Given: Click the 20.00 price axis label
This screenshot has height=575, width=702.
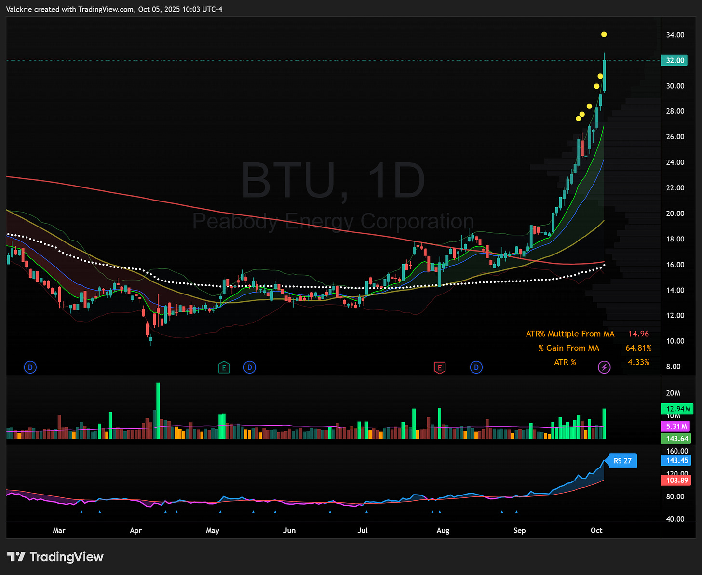Looking at the screenshot, I should (675, 214).
